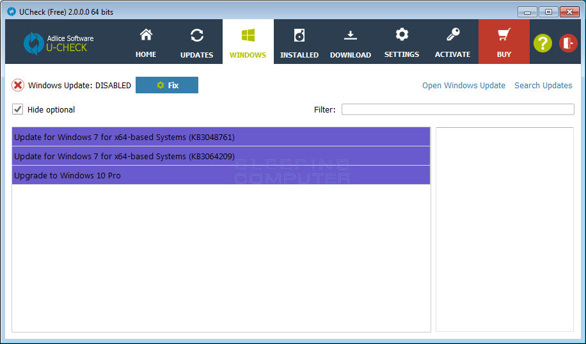Screen dimensions: 586x344
Task: Click the Fix button
Action: click(167, 85)
